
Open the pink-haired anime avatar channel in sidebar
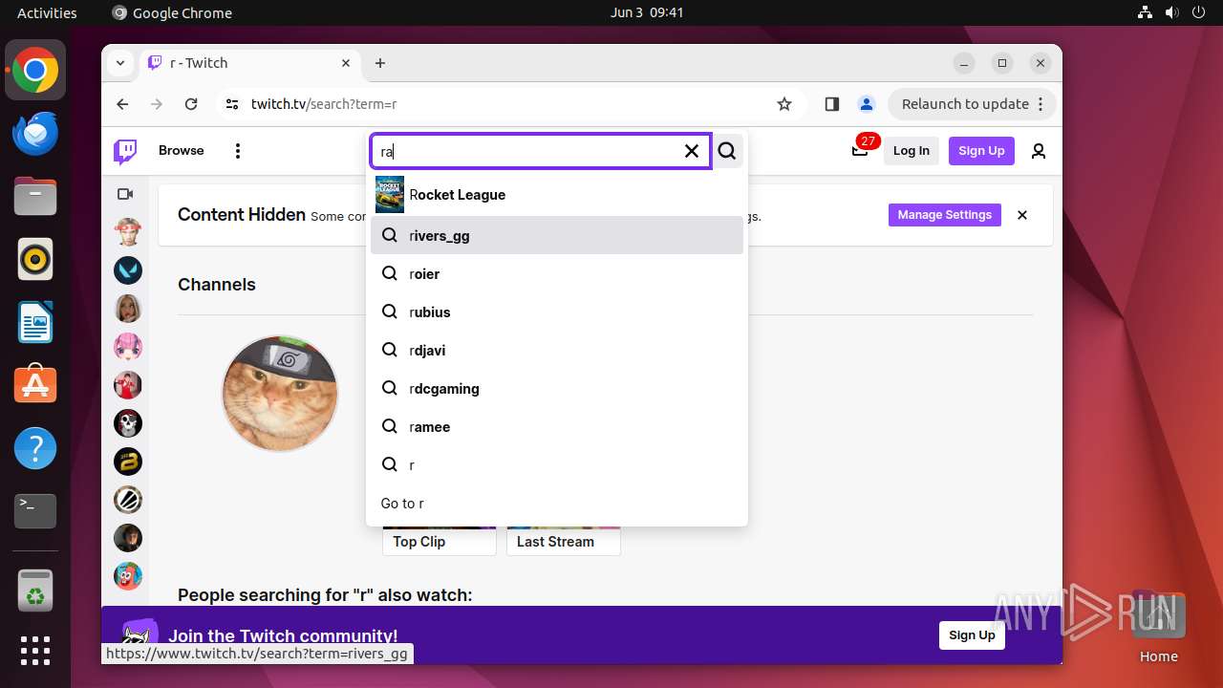pyautogui.click(x=128, y=346)
